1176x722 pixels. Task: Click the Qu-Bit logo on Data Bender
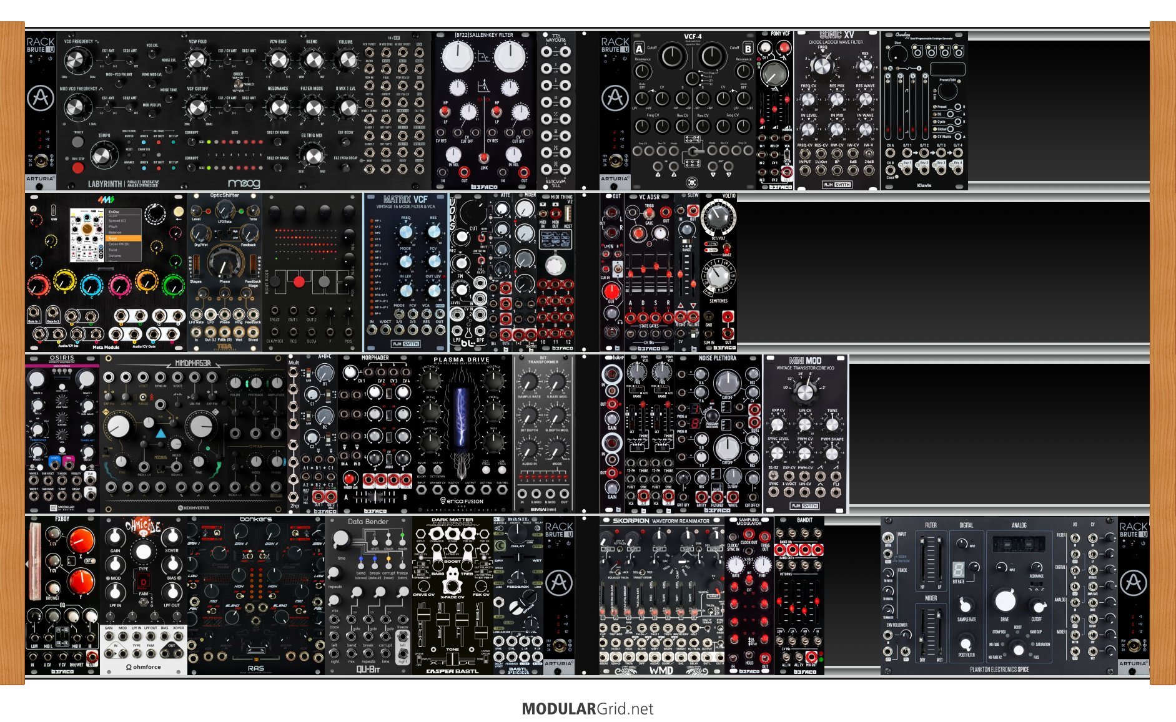(368, 670)
